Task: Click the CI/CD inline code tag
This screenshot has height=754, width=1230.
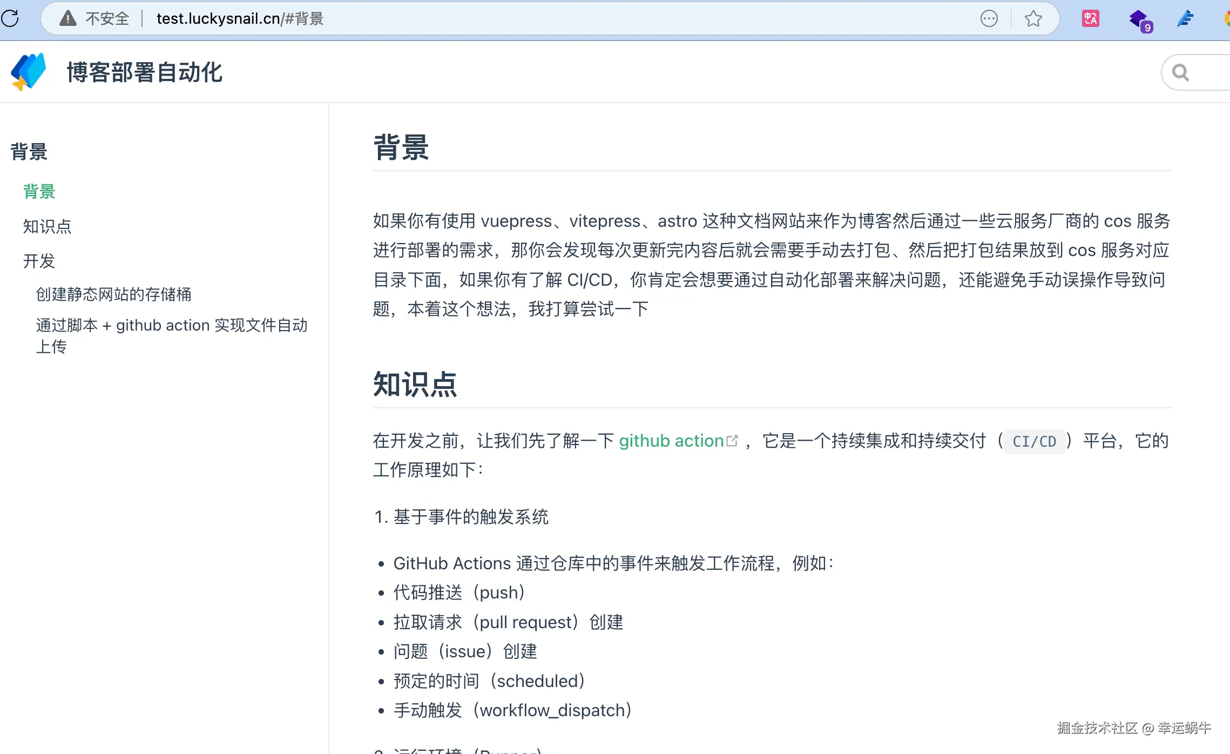Action: [1033, 441]
